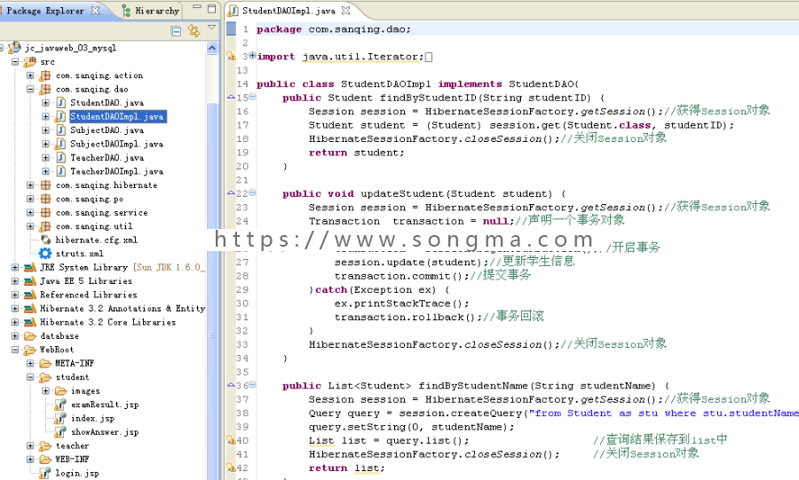Open index.jsp under student folder
Viewport: 799px width, 480px height.
(92, 419)
